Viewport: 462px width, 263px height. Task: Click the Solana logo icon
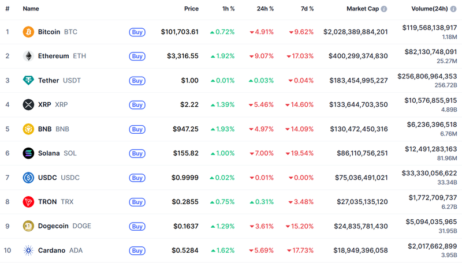click(x=28, y=153)
